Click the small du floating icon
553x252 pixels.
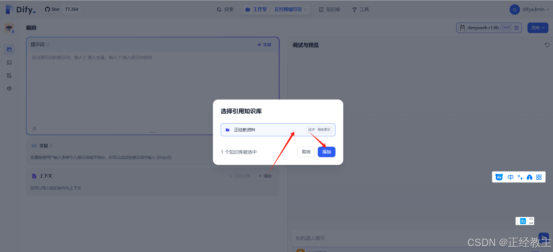click(x=523, y=221)
